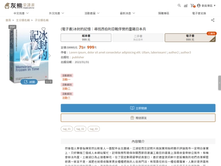Image resolution: width=221 pixels, height=166 pixels.
Task: Open the 電子書兌換 menu item
Action: [x=199, y=13]
